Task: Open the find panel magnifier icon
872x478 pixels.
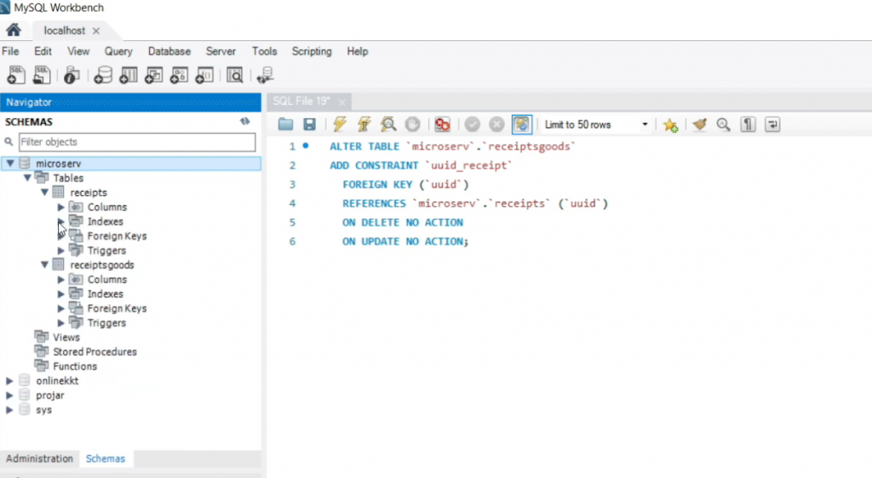Action: (x=724, y=124)
